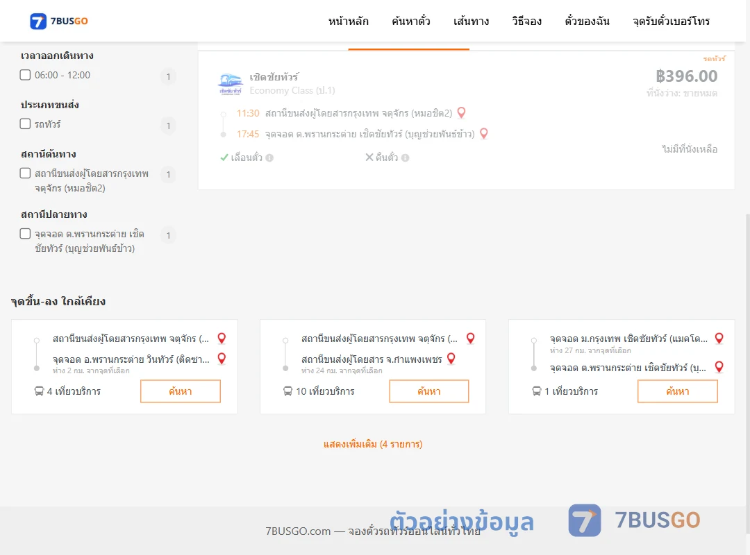750x555 pixels.
Task: Click bus icon beside 1 เที่ยวบริการ
Action: (x=537, y=391)
